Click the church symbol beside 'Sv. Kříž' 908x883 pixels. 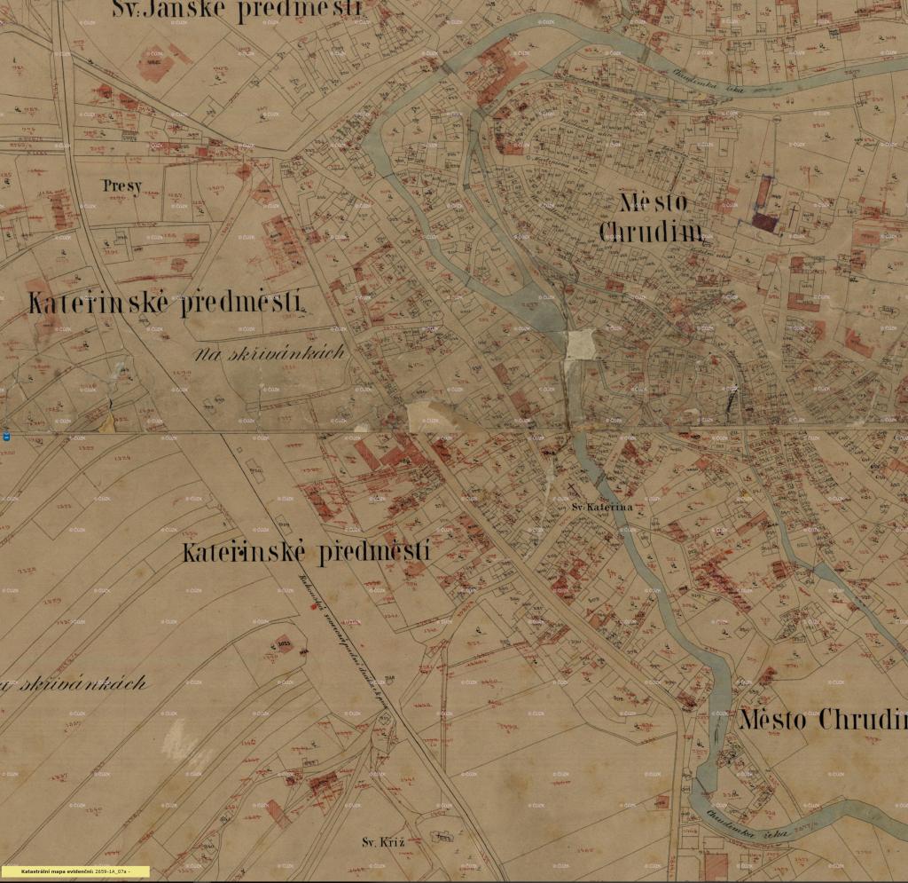coord(439,834)
